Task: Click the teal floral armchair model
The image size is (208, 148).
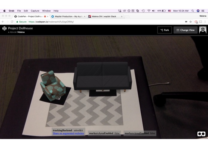Action: click(53, 86)
